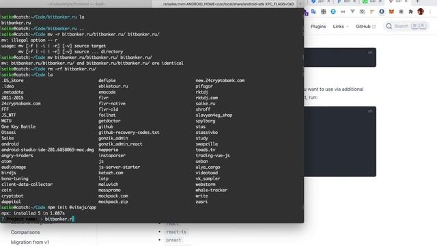The height and width of the screenshot is (246, 437).
Task: Click 24cryptobank.com in terminal first column
Action: (x=21, y=103)
